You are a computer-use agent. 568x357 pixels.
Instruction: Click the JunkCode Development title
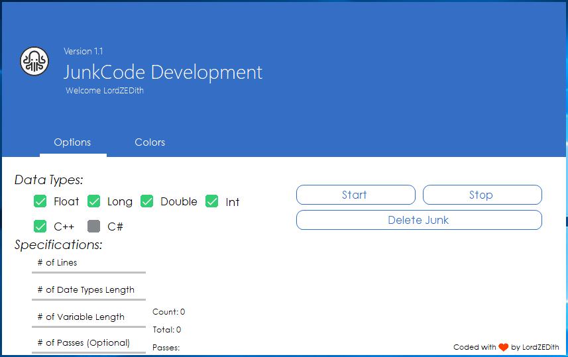tap(163, 72)
